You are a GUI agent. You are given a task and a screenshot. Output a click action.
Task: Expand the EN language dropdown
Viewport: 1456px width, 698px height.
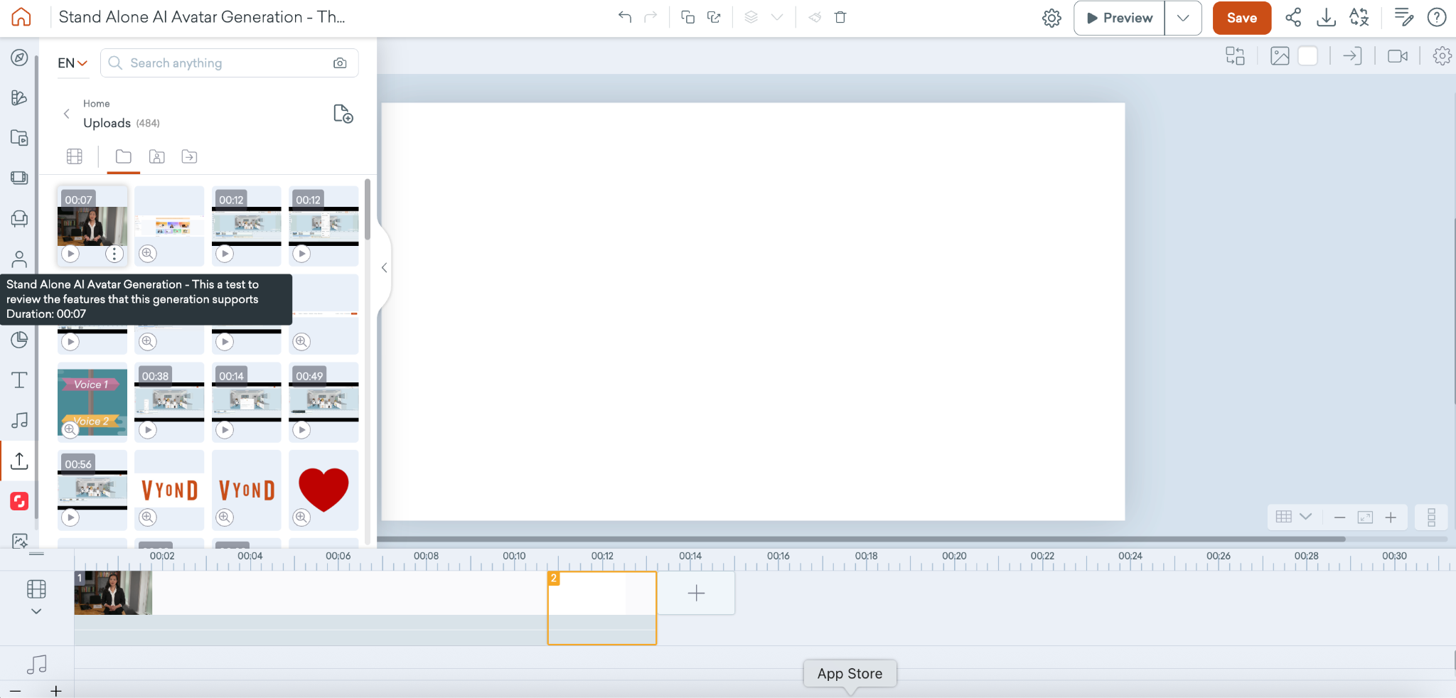pos(73,63)
